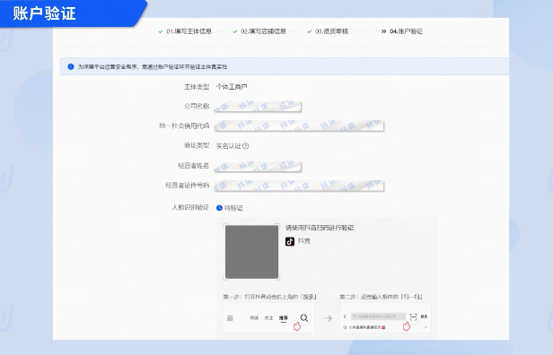Click the 公司名称 field label
This screenshot has width=553, height=355.
click(x=197, y=107)
